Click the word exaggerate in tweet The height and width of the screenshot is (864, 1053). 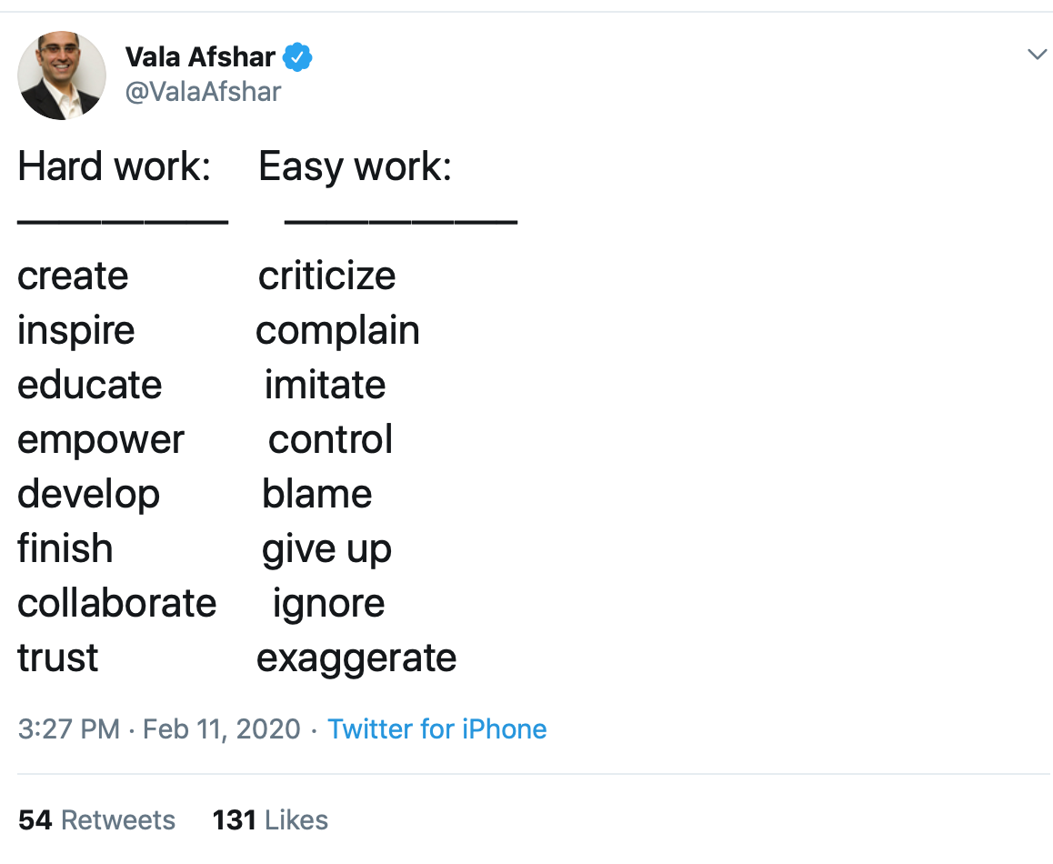click(x=356, y=659)
